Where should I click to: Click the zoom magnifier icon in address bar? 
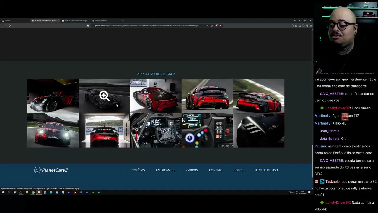(x=208, y=25)
